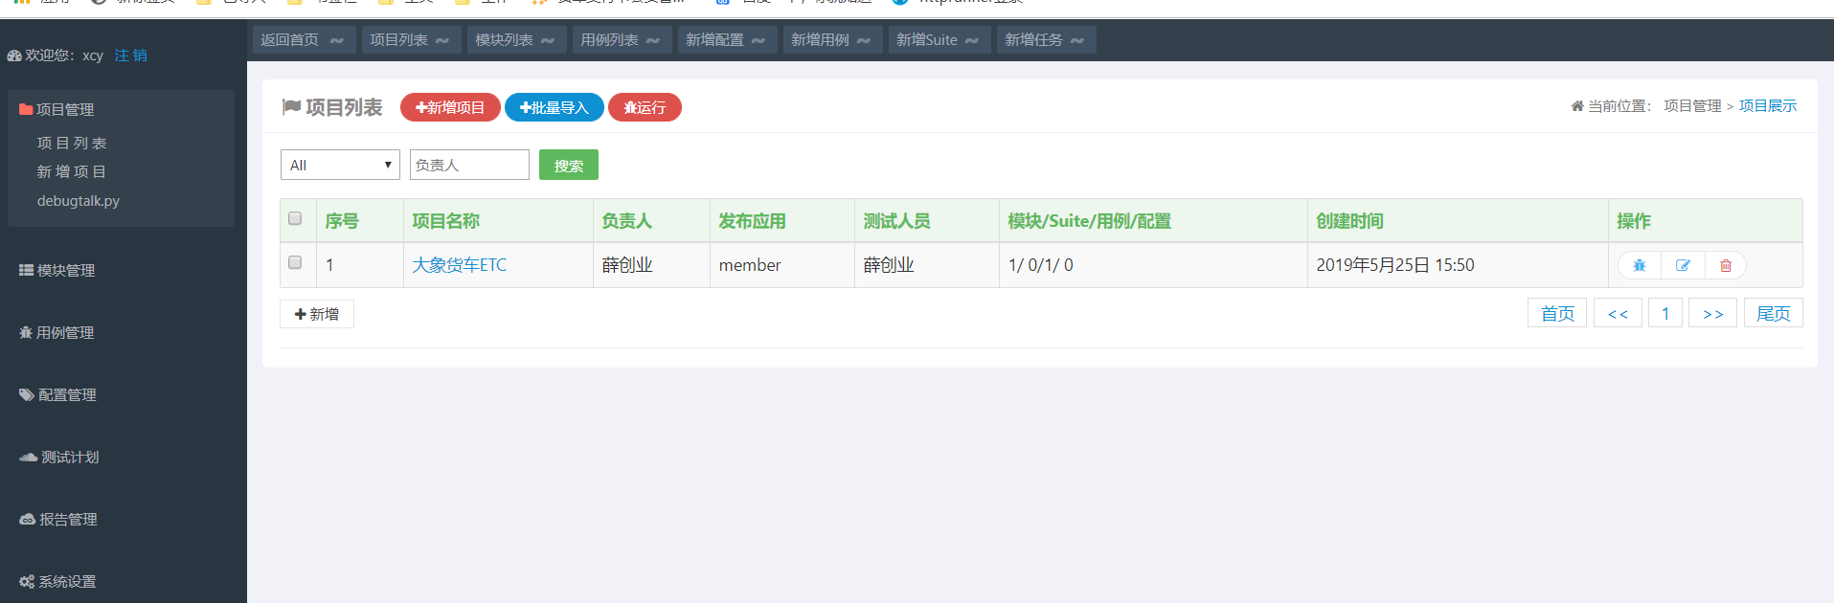Open the 项目列表 top tab
Viewport: 1834px width, 603px height.
tap(411, 39)
